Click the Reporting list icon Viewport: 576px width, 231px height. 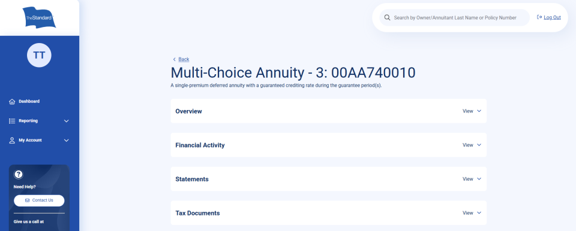12,121
